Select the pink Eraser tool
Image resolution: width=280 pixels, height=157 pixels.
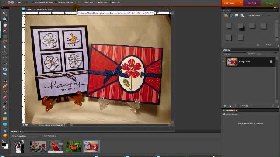[5, 97]
